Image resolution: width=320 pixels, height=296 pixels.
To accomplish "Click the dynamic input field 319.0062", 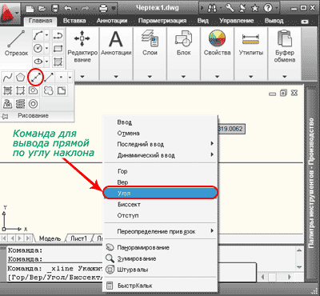I will point(230,129).
